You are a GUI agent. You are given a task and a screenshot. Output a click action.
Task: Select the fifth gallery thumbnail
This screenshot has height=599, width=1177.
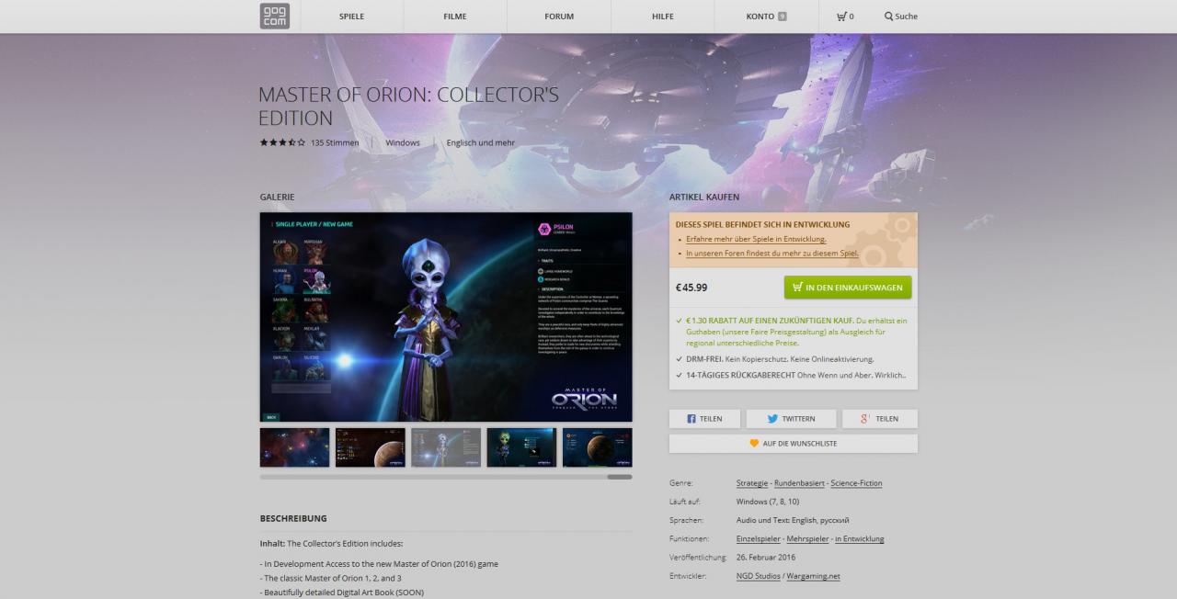click(x=598, y=447)
